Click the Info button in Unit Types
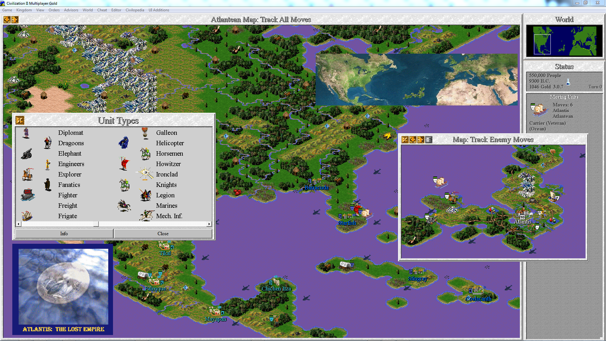 click(x=64, y=234)
